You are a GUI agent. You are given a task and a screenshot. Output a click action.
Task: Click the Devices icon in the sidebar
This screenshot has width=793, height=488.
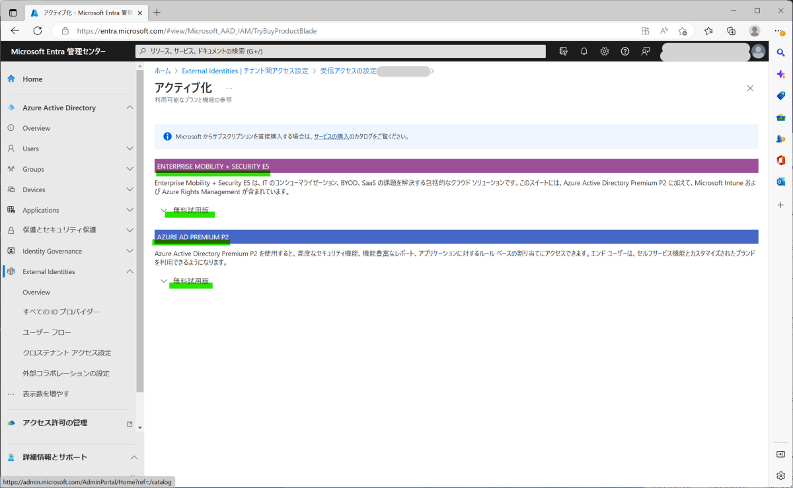(11, 190)
